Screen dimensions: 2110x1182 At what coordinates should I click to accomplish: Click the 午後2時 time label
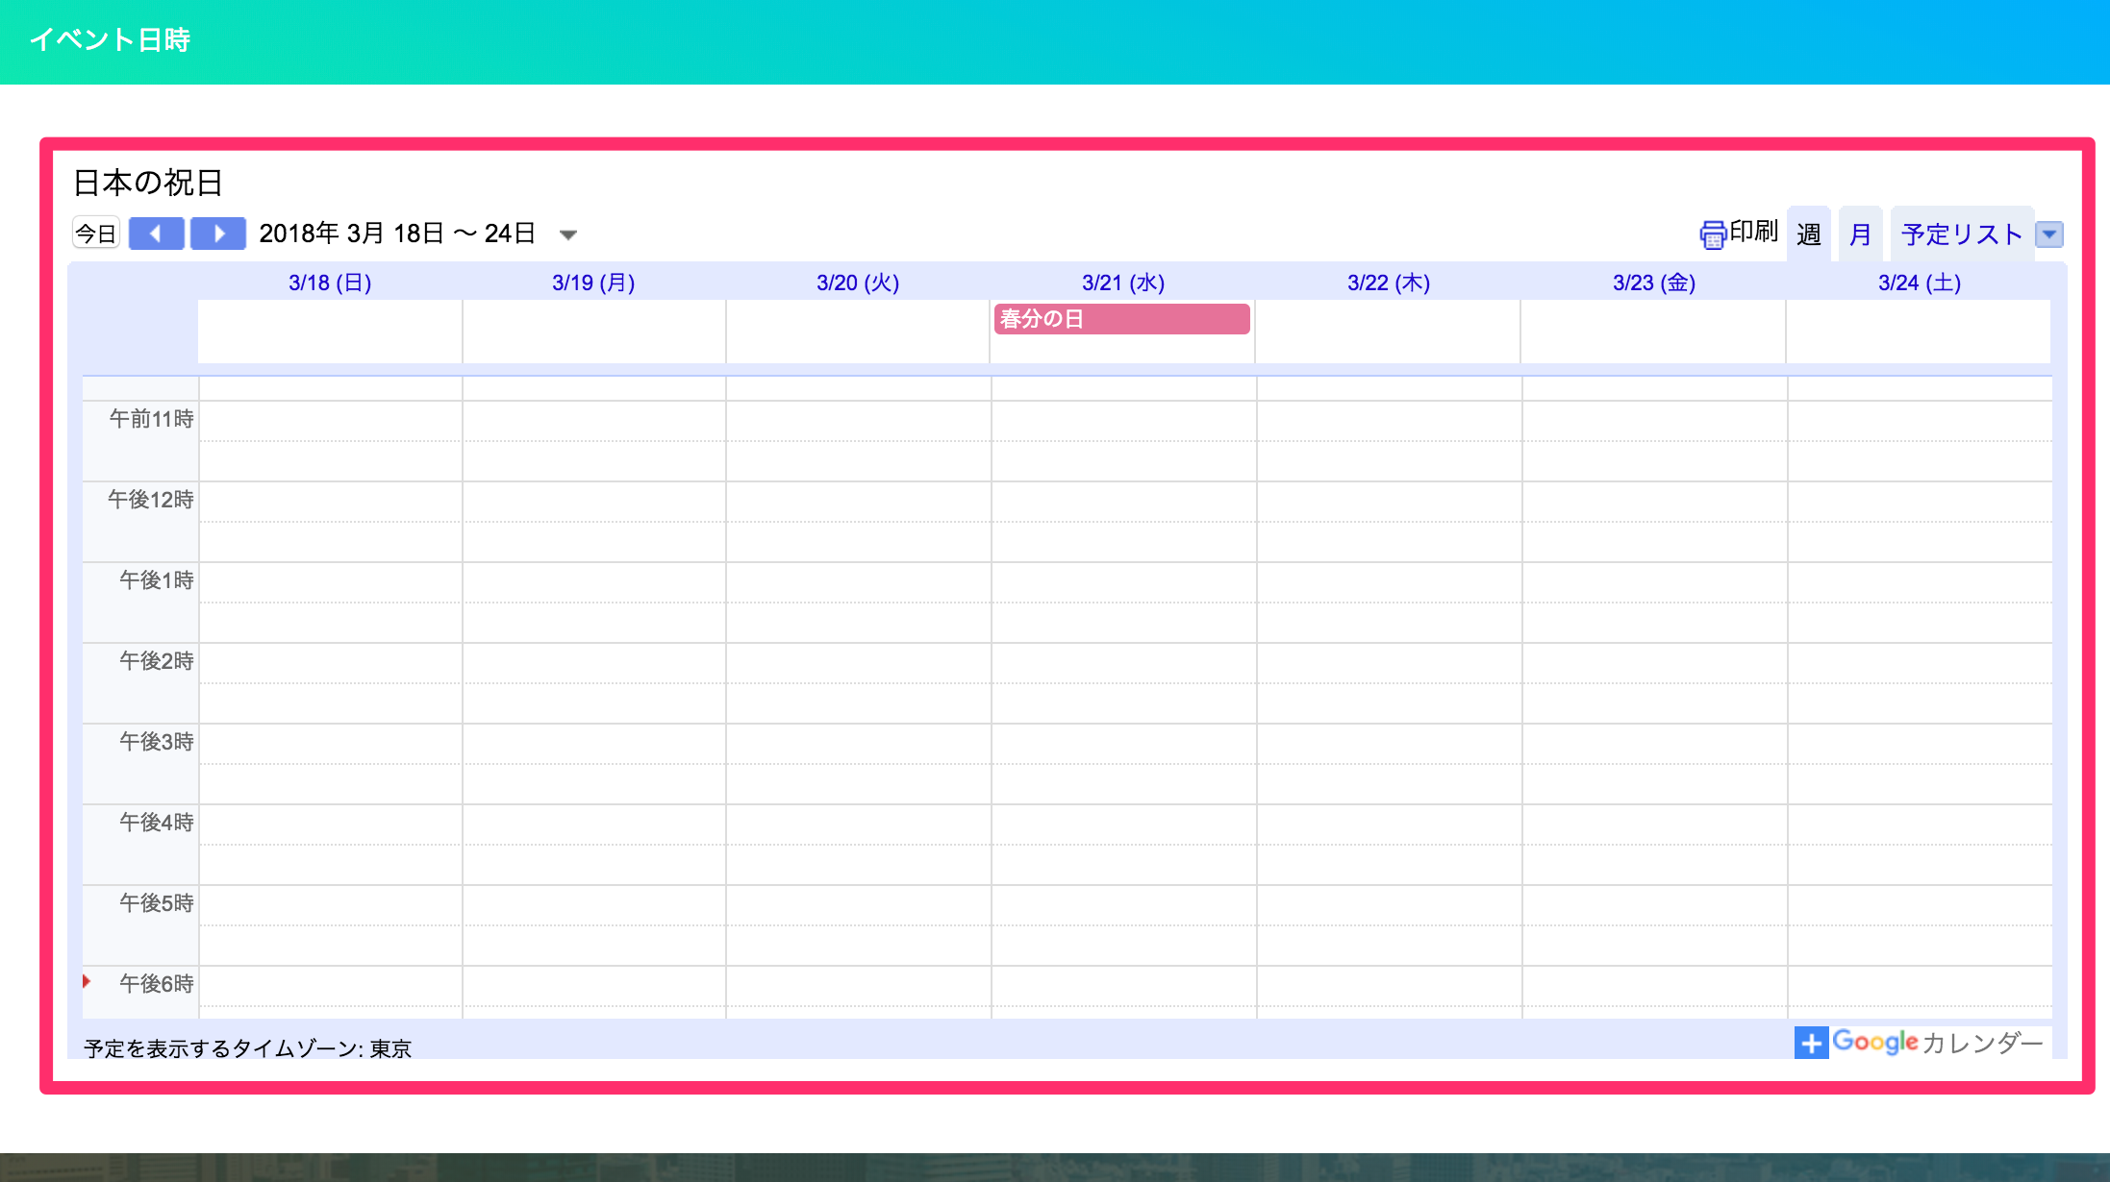click(x=157, y=661)
